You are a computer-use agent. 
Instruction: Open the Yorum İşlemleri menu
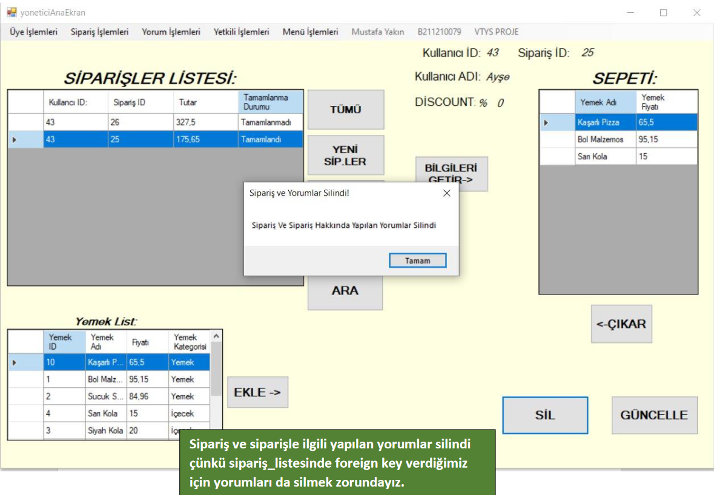[171, 32]
